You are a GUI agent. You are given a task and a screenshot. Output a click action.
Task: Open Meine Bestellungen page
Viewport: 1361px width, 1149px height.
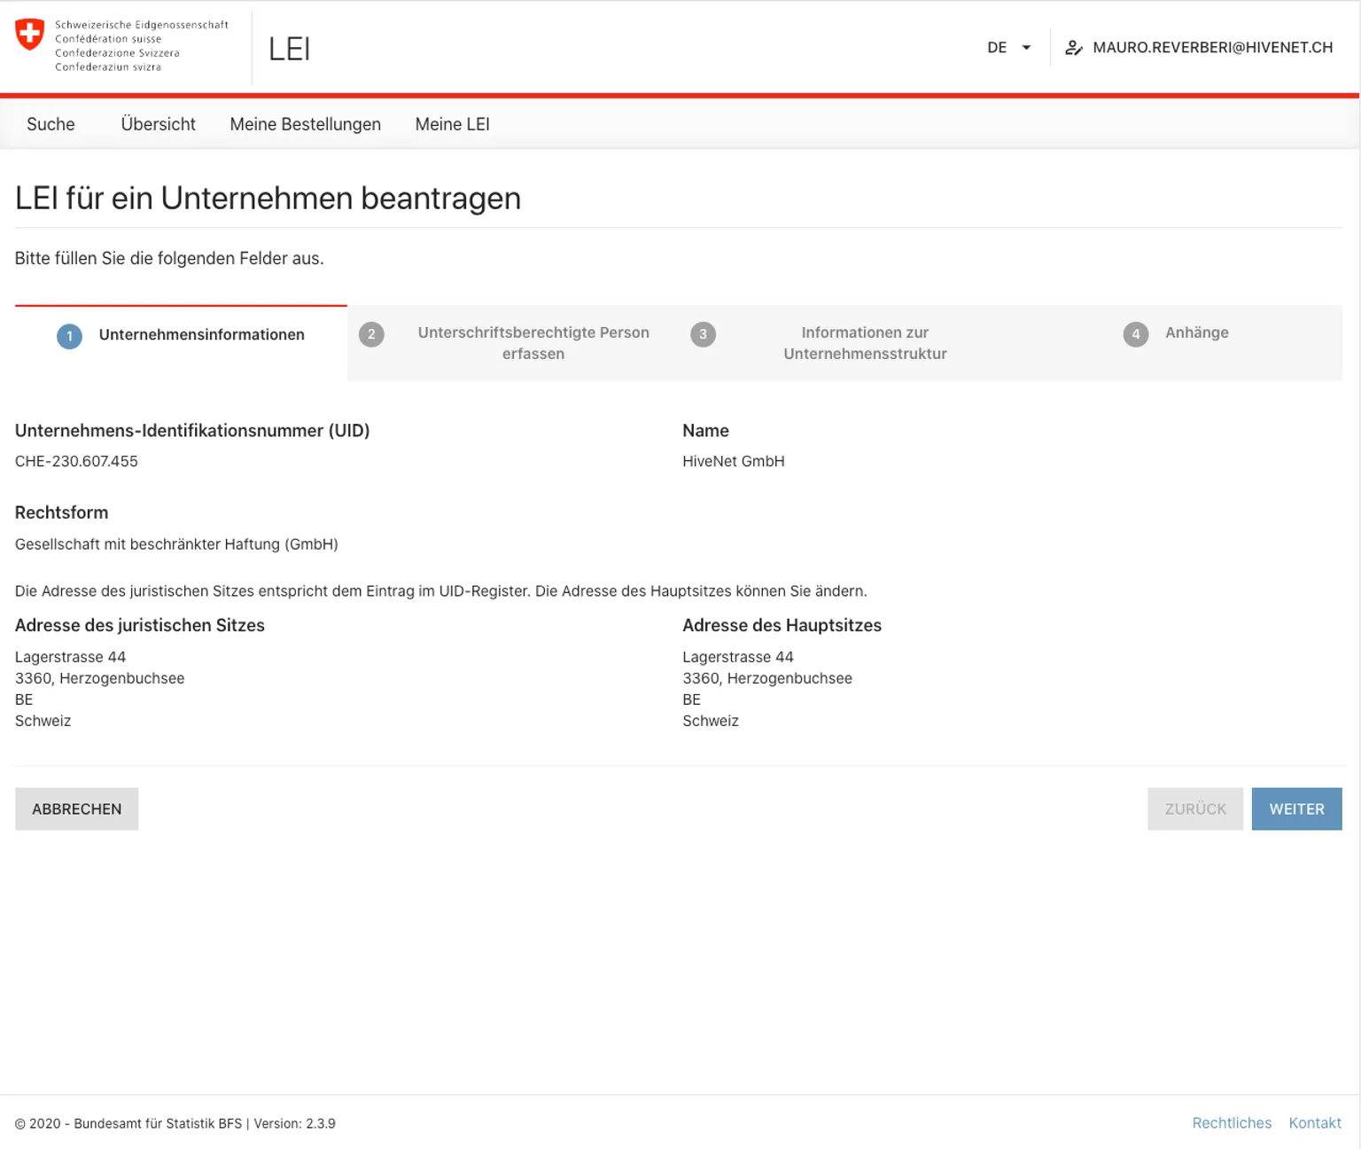click(x=305, y=124)
